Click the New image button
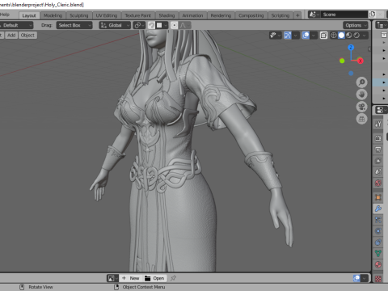The width and height of the screenshot is (388, 291). click(x=131, y=278)
